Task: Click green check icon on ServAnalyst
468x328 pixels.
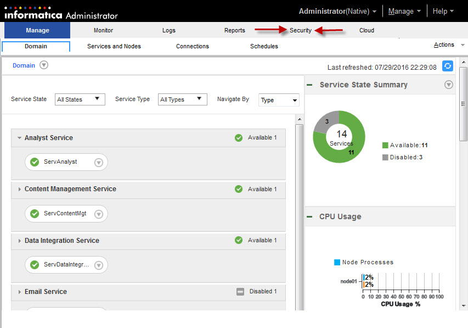Action: pyautogui.click(x=35, y=162)
